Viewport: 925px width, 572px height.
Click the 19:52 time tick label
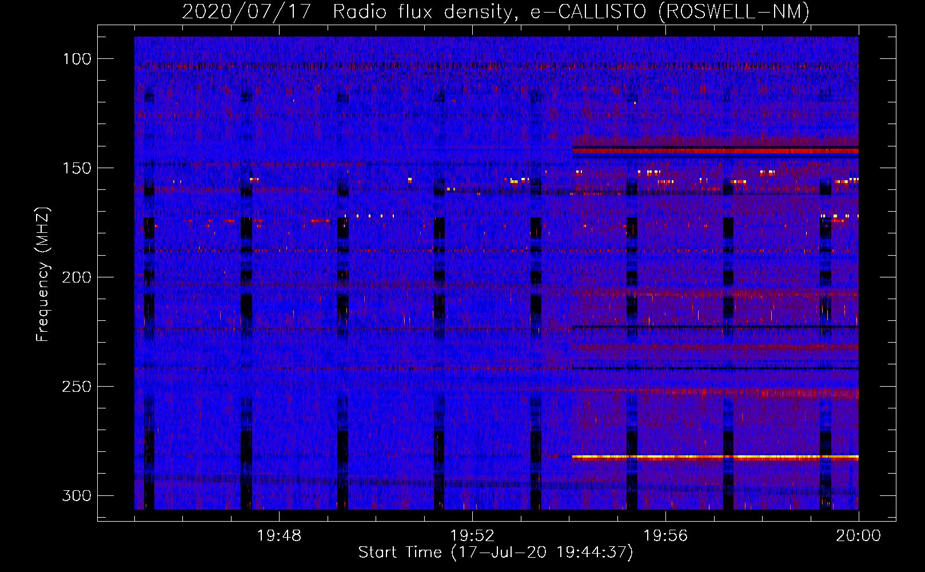coord(472,536)
